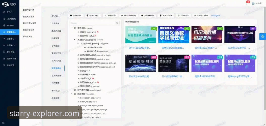
Task: Collapse the 查询内容过滤字段-content node arrow
Action: click(75, 40)
